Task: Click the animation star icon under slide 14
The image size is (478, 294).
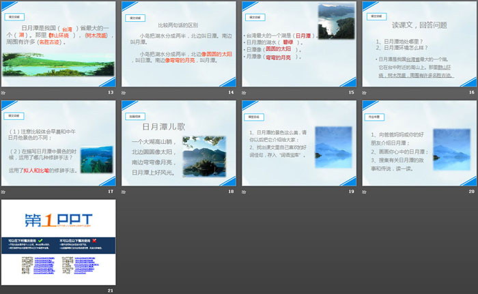Action: pyautogui.click(x=124, y=92)
